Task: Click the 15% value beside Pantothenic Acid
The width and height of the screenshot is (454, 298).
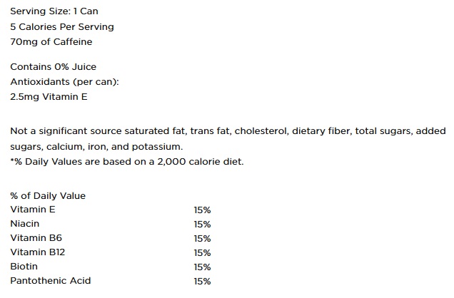Action: pyautogui.click(x=202, y=282)
